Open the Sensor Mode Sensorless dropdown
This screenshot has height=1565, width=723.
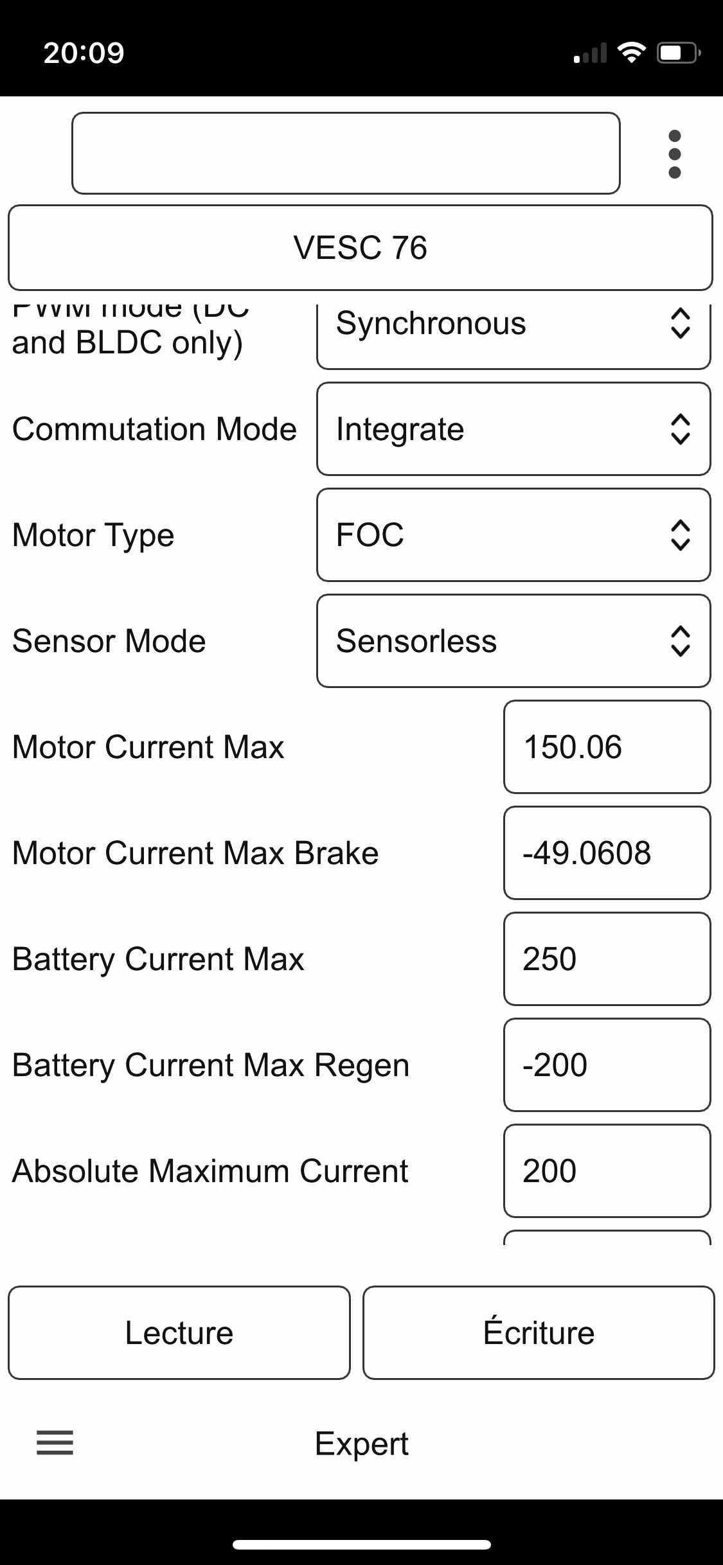pyautogui.click(x=513, y=641)
